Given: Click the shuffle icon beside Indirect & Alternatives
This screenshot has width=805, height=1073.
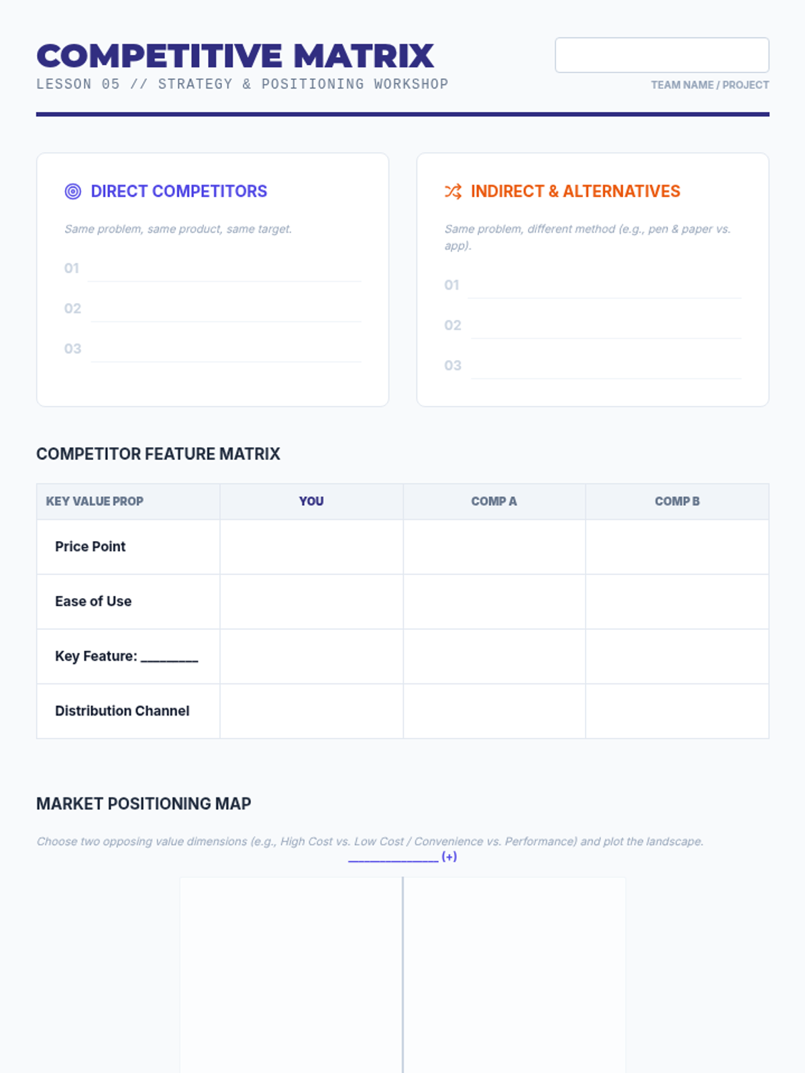Looking at the screenshot, I should (x=453, y=192).
